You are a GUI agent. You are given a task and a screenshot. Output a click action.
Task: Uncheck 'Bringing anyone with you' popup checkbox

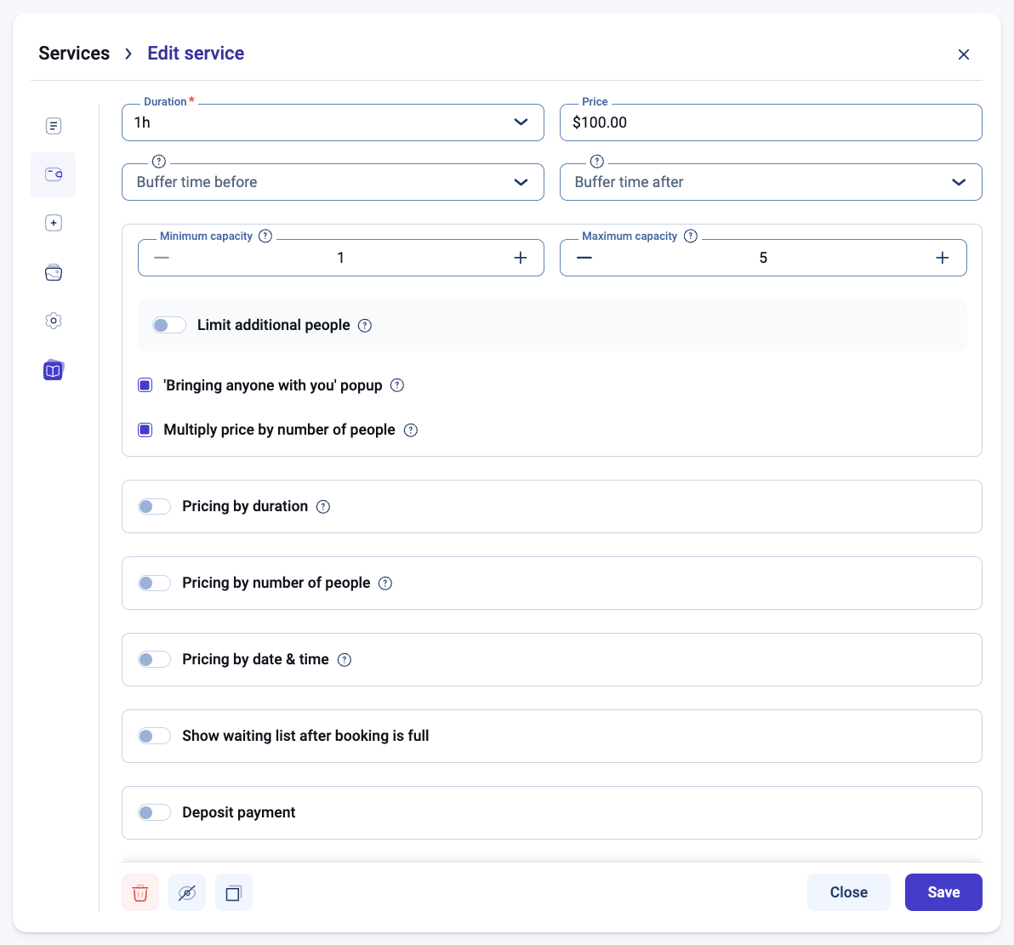pyautogui.click(x=145, y=385)
